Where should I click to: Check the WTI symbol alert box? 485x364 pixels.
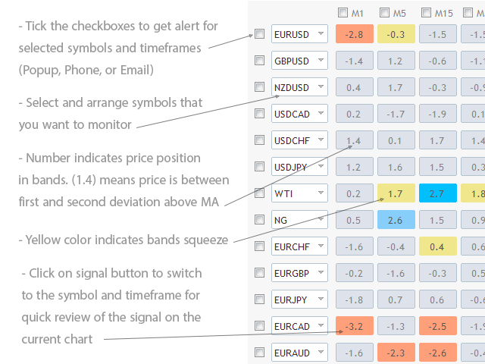(x=259, y=193)
